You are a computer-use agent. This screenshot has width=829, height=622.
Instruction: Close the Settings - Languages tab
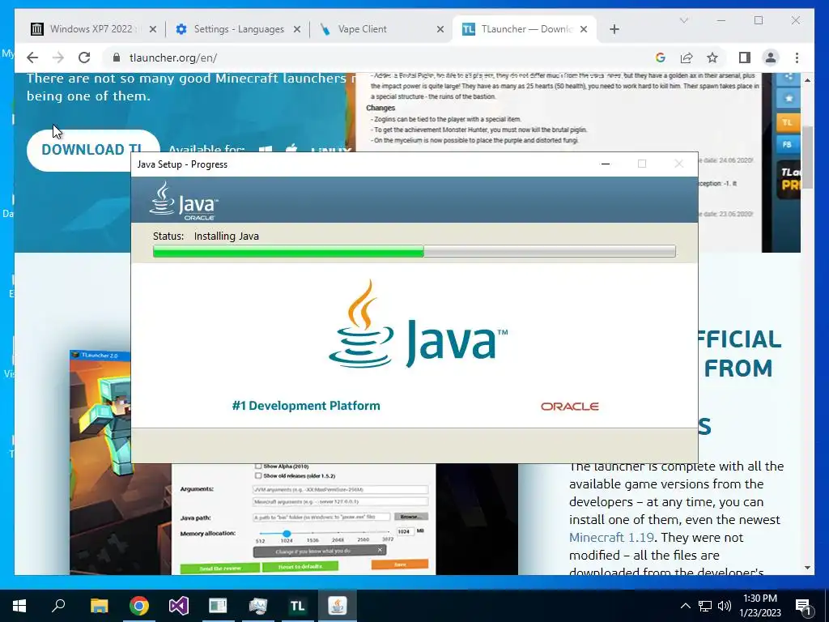pyautogui.click(x=297, y=29)
